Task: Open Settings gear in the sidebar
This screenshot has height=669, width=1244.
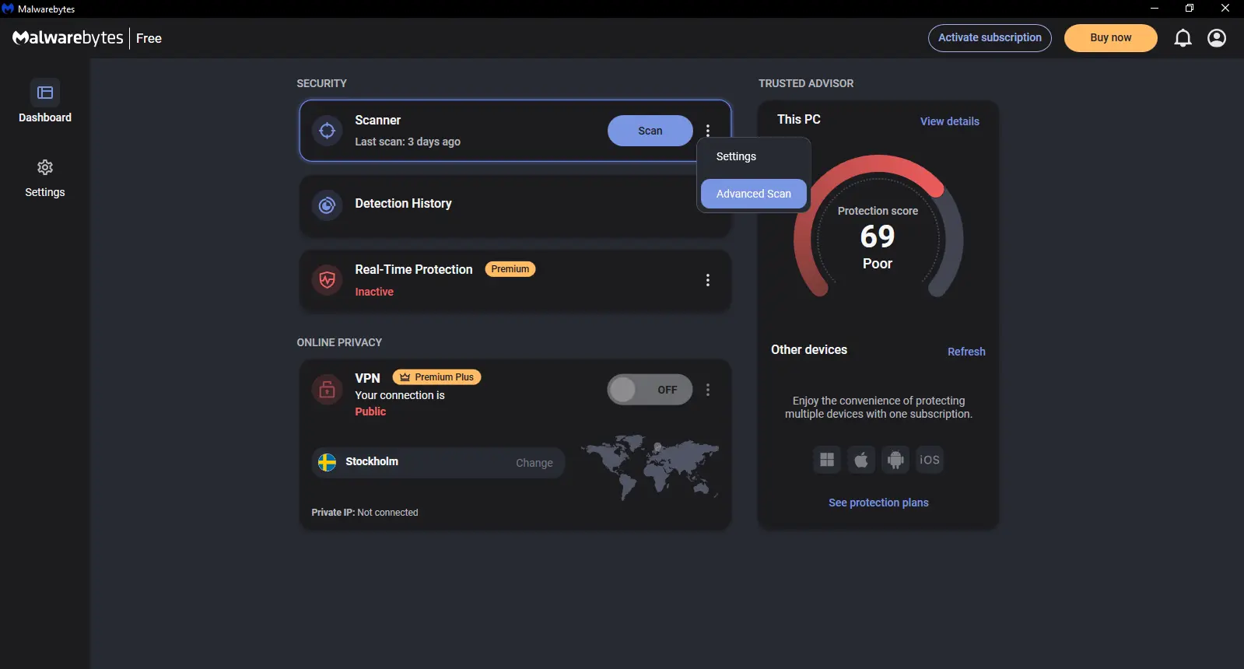Action: [x=45, y=167]
